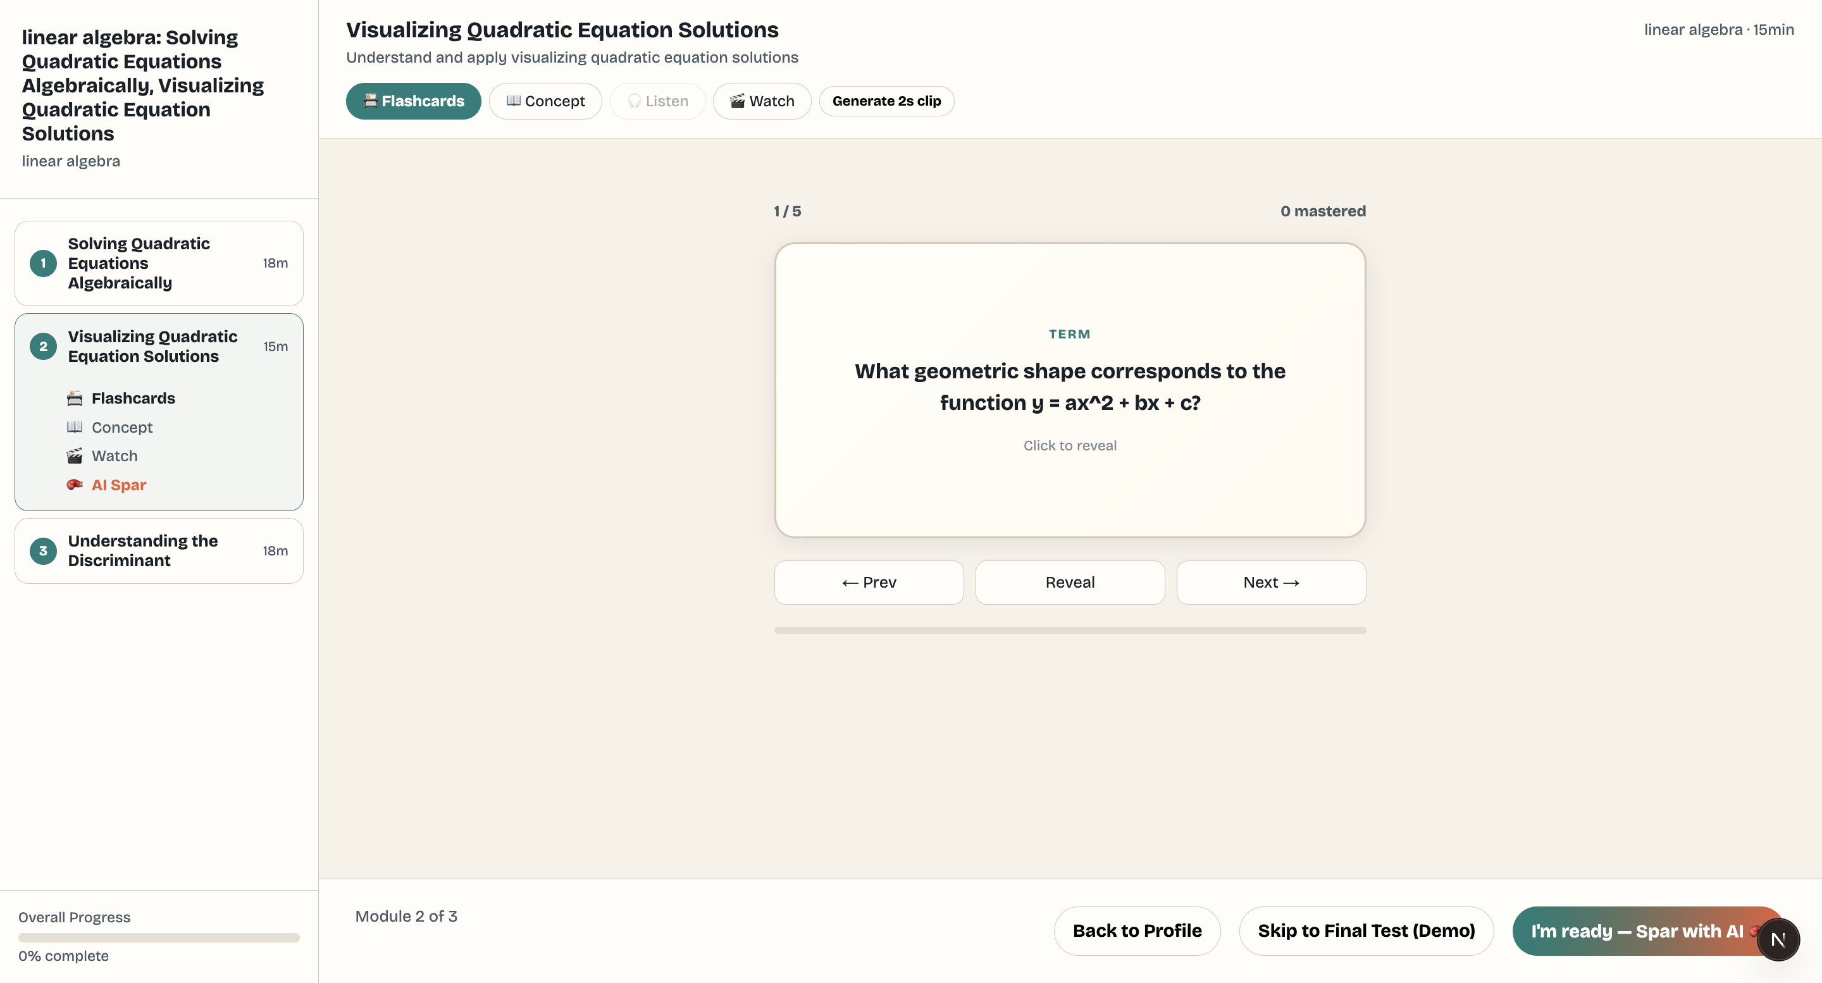Switch to the Watch tab
Screen dimensions: 1822x983
[x=762, y=101]
